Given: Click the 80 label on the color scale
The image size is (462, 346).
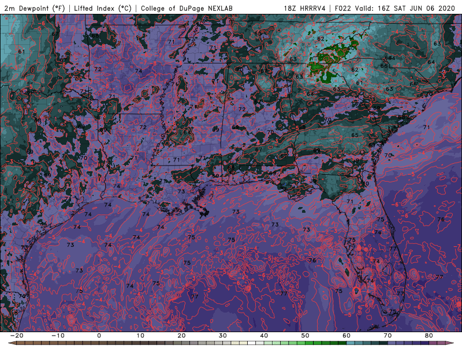Looking at the screenshot, I should click(429, 336).
